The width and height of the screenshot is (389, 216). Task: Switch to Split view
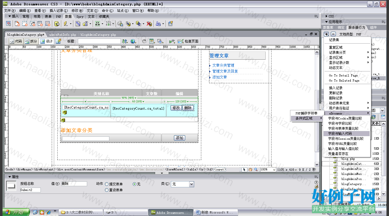click(31, 41)
